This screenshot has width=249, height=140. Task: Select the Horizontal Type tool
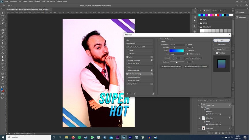3,67
